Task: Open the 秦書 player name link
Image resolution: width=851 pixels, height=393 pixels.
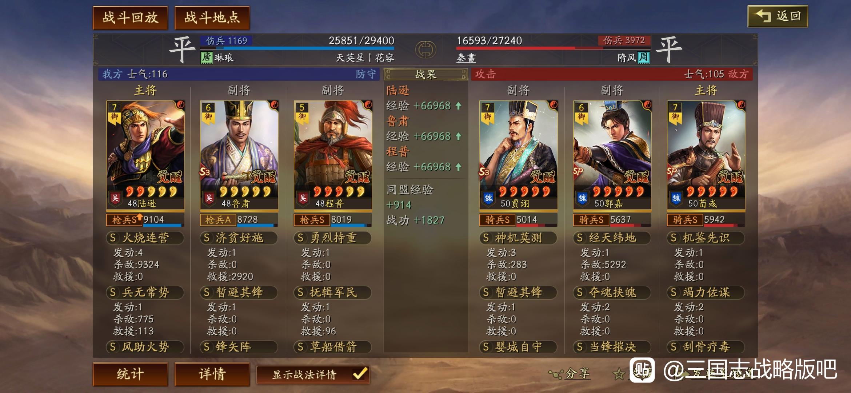Action: click(x=466, y=58)
